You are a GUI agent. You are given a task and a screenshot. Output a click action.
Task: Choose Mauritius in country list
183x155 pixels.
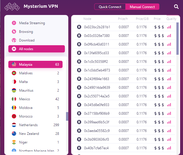[35, 90]
